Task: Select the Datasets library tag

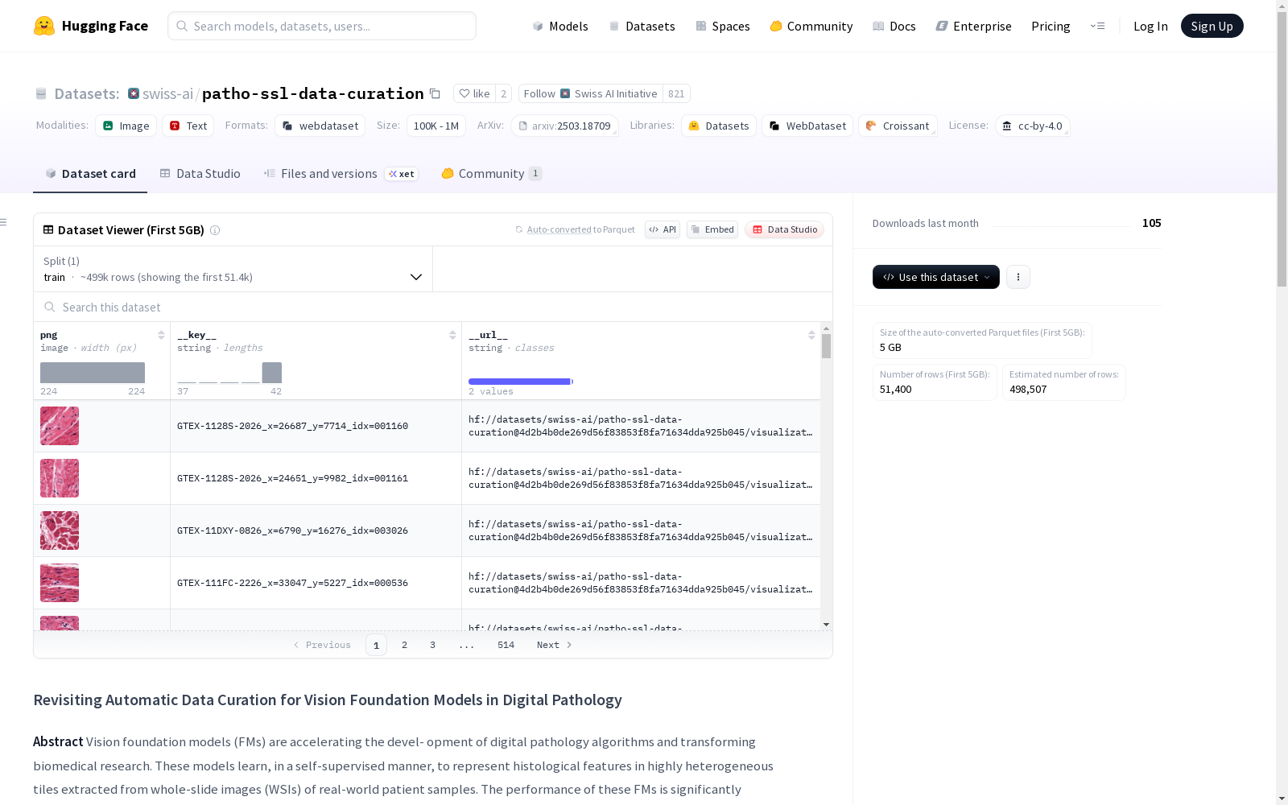Action: point(719,126)
